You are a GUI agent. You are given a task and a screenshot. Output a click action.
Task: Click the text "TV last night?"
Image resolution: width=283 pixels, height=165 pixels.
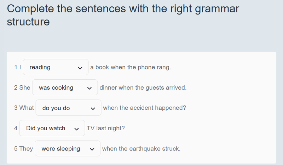[106, 128]
